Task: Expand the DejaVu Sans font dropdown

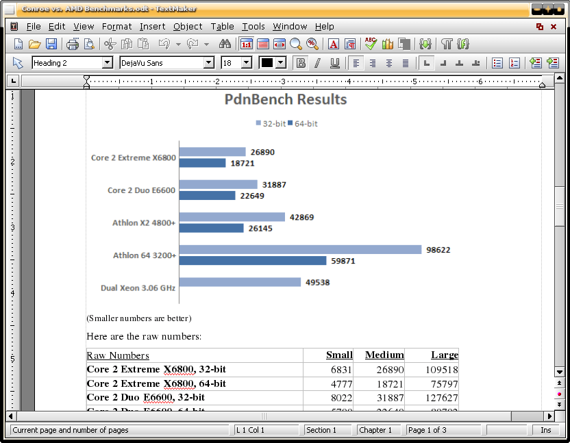Action: (209, 63)
